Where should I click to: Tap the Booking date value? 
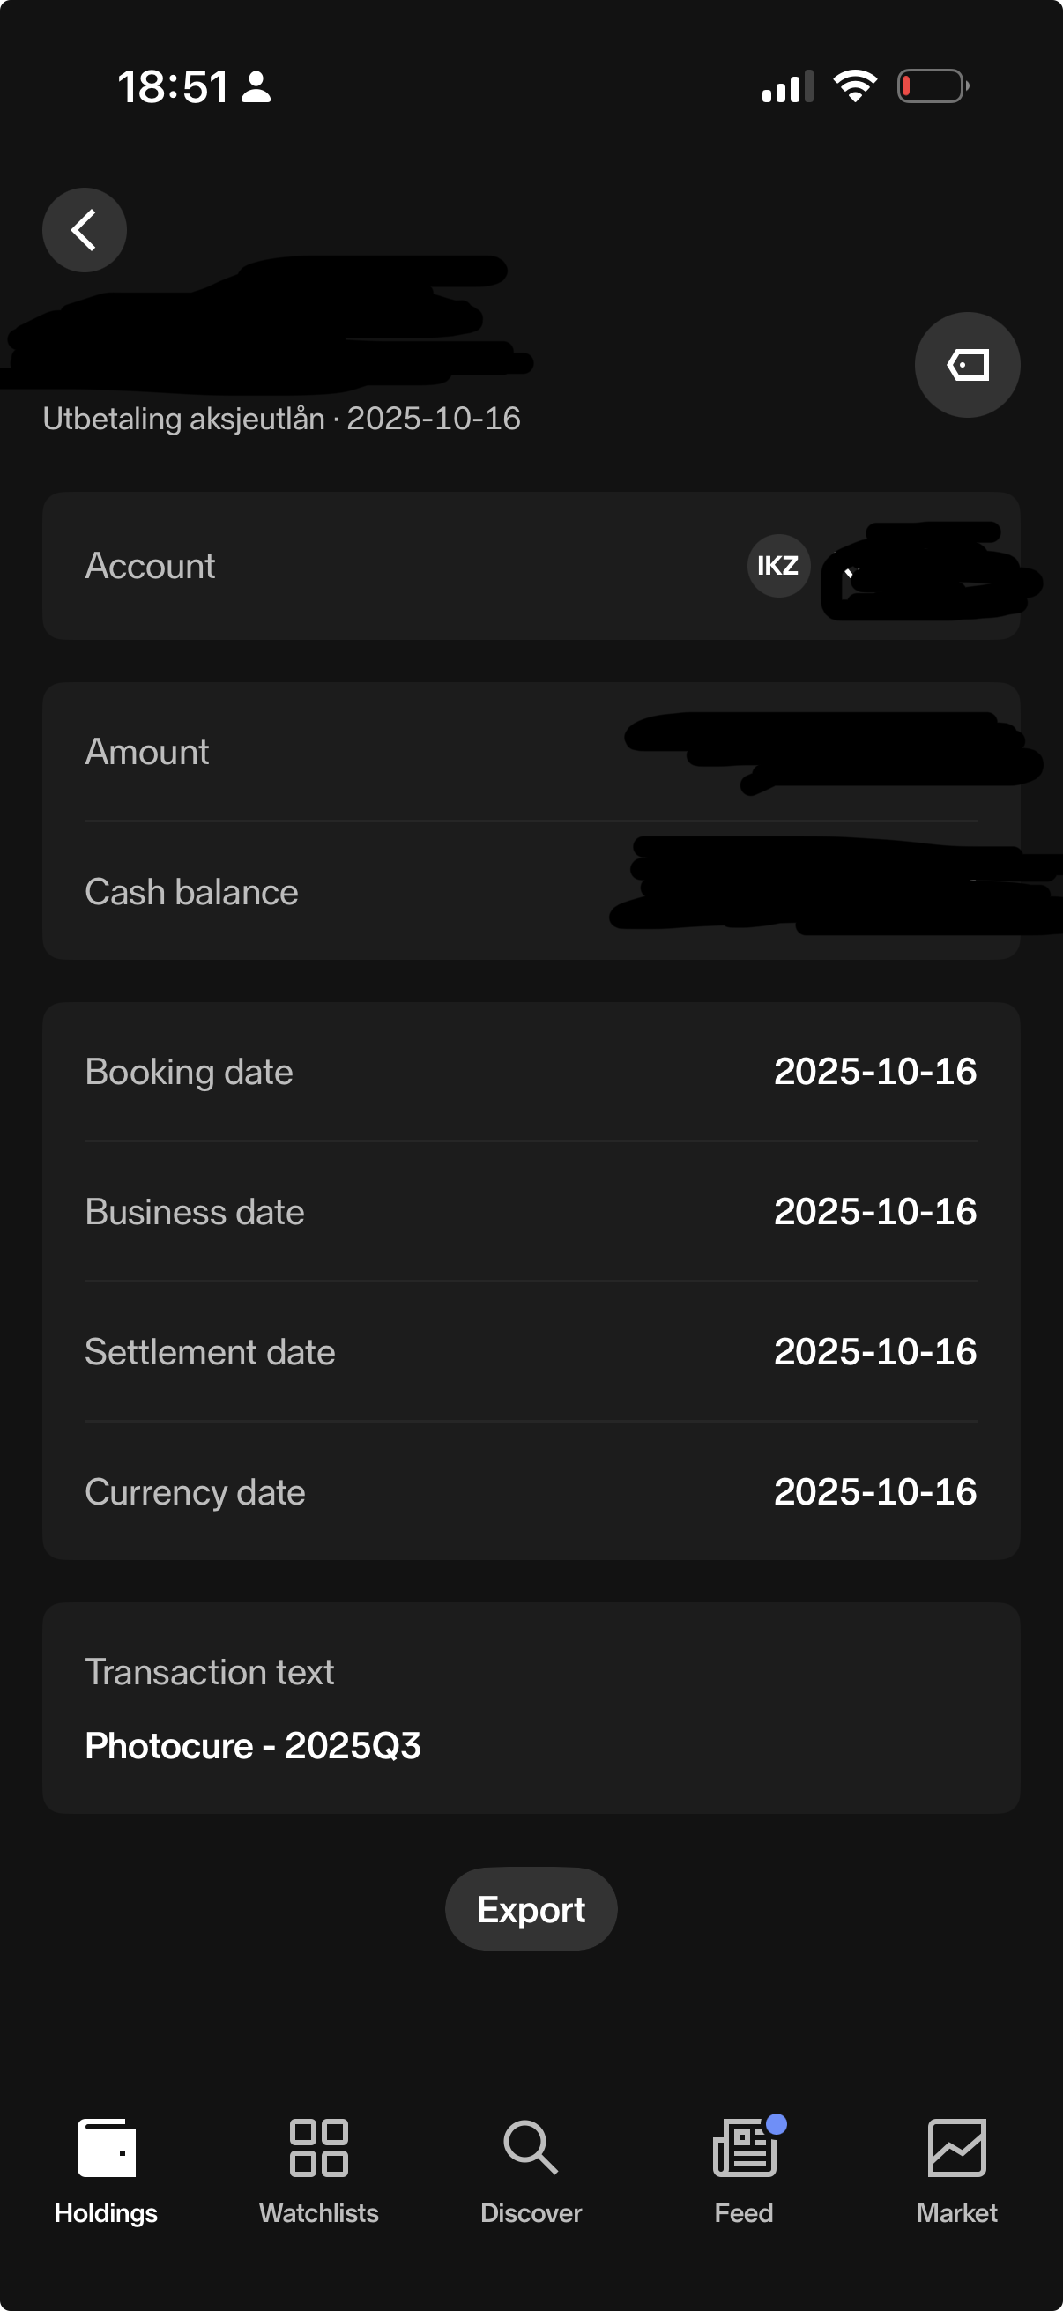[x=874, y=1071]
